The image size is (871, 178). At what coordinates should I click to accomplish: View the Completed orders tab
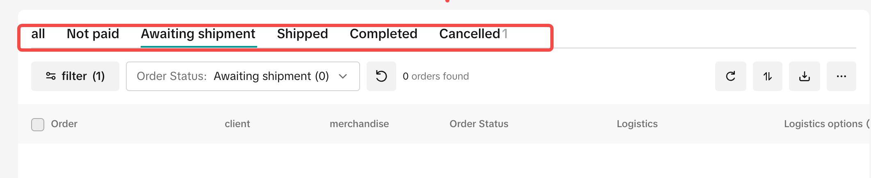383,34
